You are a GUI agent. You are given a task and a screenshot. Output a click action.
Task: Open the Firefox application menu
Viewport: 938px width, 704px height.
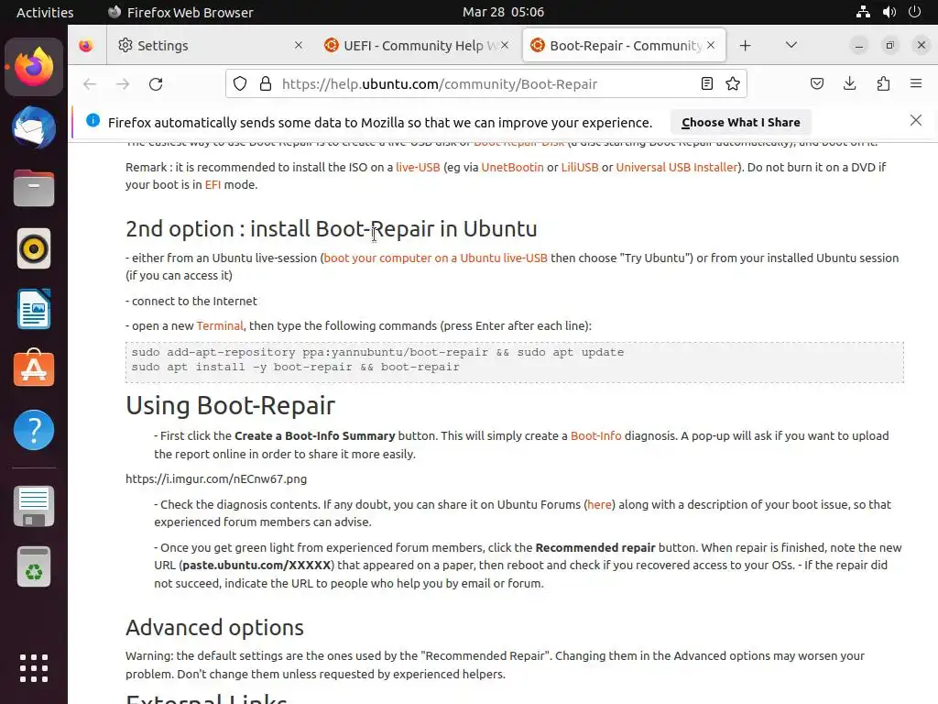point(916,84)
